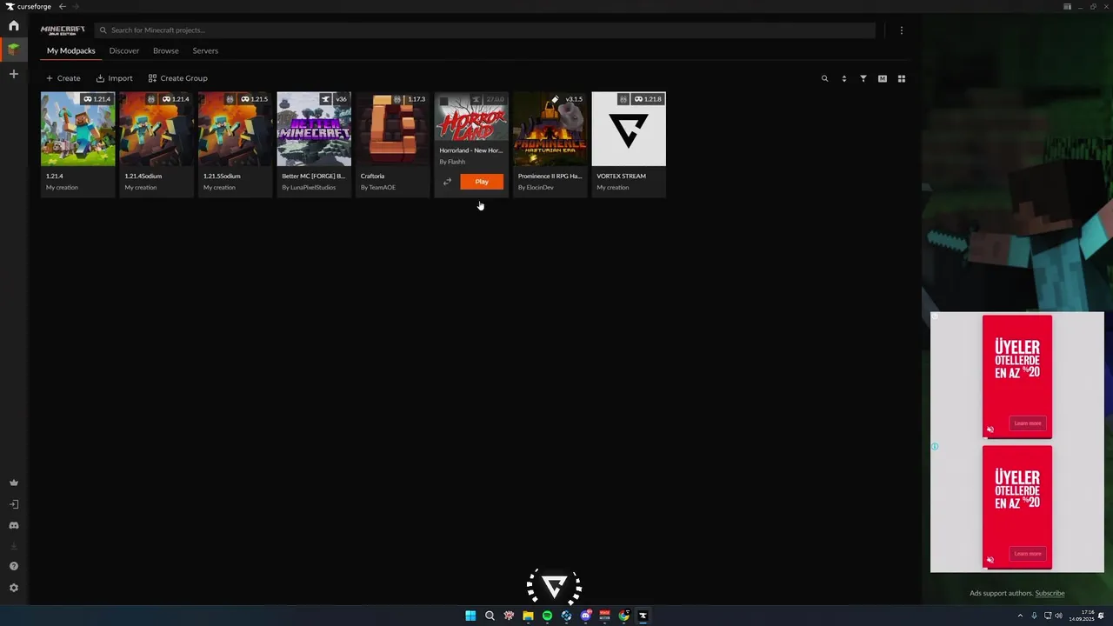This screenshot has width=1113, height=626.
Task: Open the settings gear in sidebar
Action: [x=13, y=588]
